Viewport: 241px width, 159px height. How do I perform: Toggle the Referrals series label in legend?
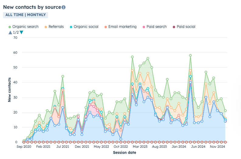[56, 27]
